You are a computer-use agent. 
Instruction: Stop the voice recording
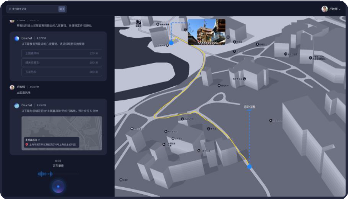58,187
